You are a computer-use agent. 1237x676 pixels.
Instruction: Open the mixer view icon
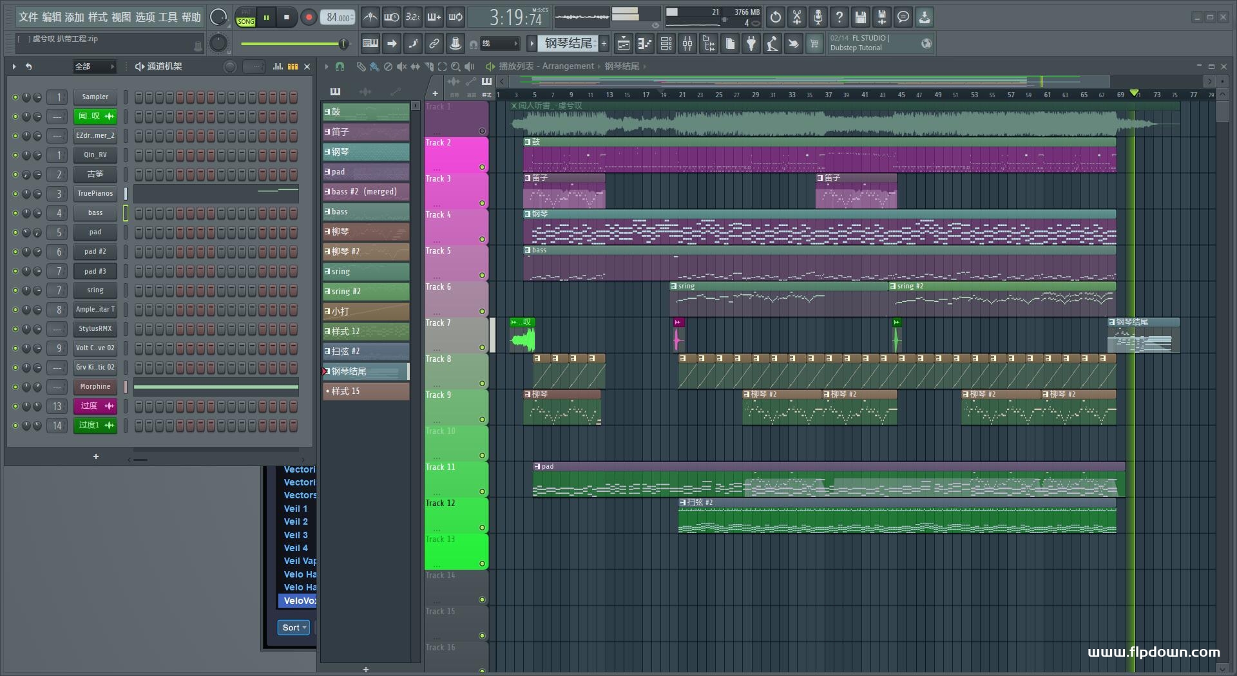click(x=687, y=44)
